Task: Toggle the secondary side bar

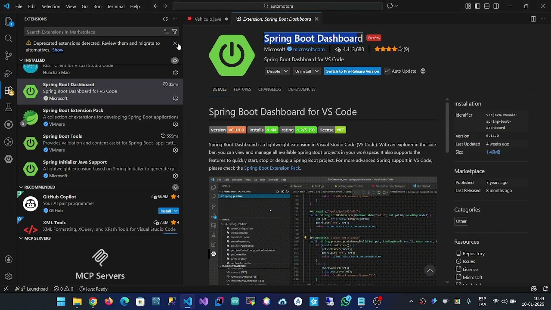Action: pyautogui.click(x=496, y=6)
